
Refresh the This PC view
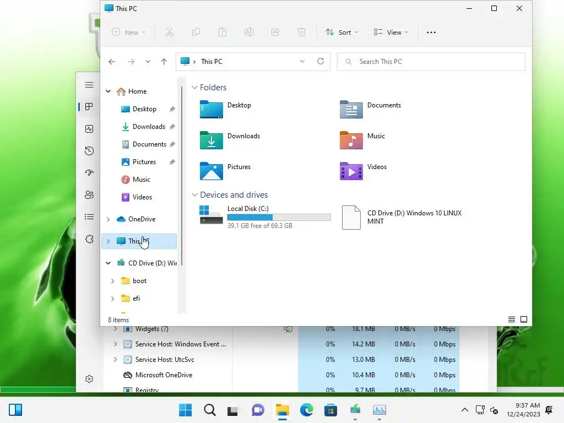pos(321,61)
